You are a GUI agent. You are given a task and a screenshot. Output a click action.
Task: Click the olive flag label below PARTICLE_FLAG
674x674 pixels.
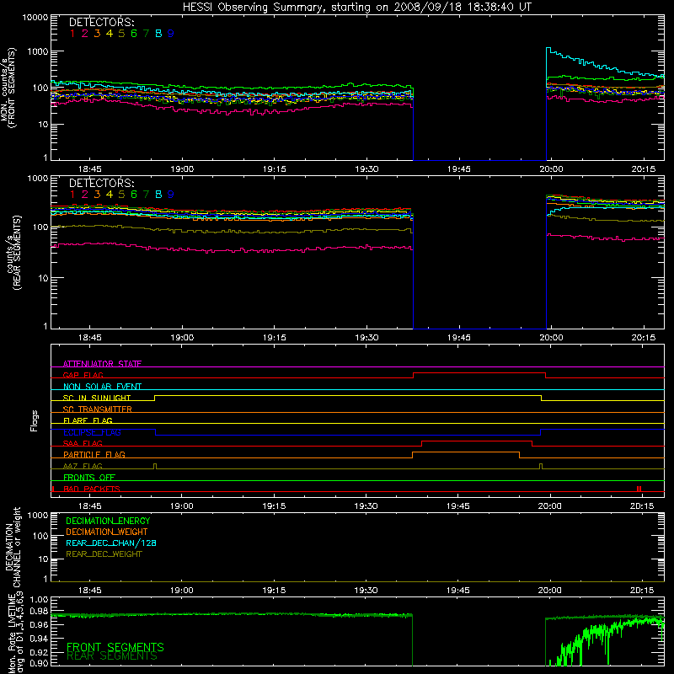83,466
